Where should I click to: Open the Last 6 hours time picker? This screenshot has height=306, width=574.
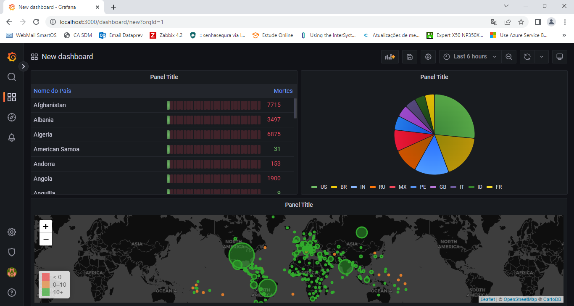click(470, 57)
